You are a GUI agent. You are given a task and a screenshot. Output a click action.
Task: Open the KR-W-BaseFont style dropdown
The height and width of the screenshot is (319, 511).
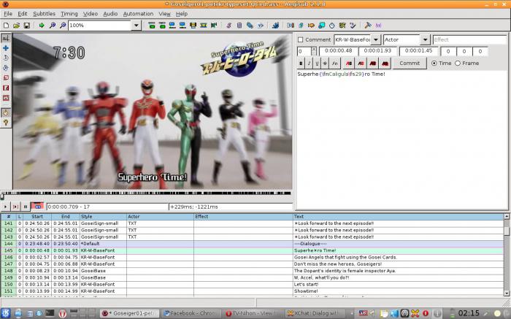point(376,39)
